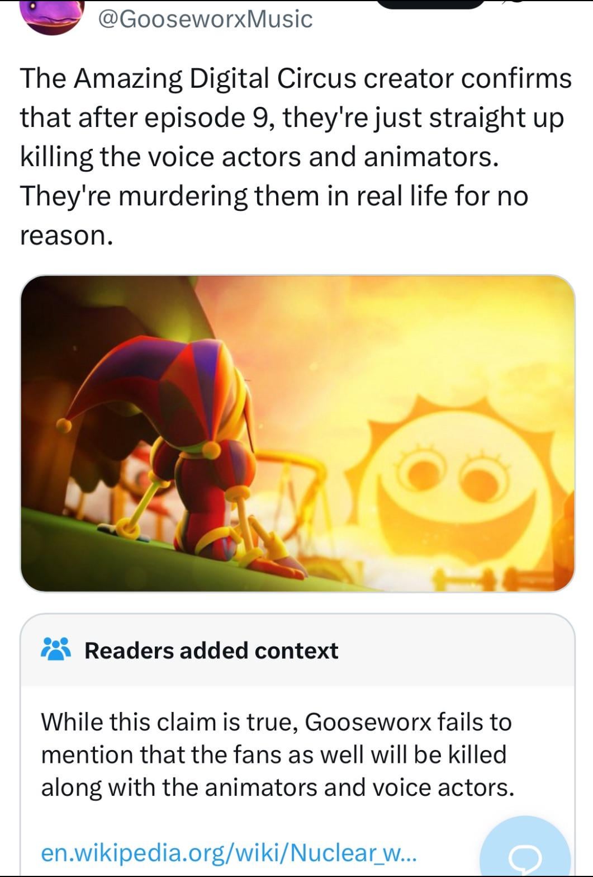The height and width of the screenshot is (877, 593).
Task: Open the cut-off icon at top right
Action: [x=514, y=3]
